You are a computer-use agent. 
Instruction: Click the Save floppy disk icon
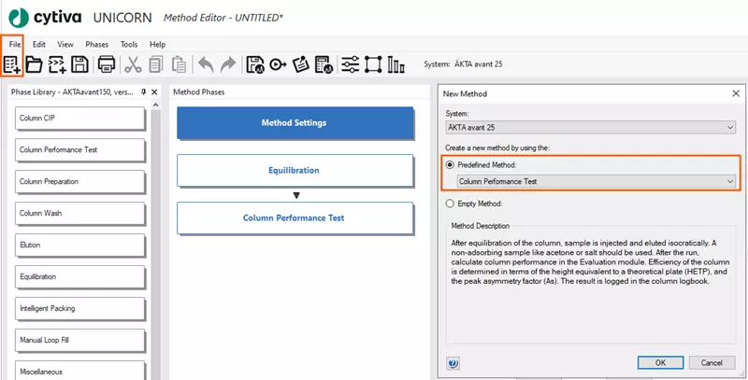tap(79, 64)
